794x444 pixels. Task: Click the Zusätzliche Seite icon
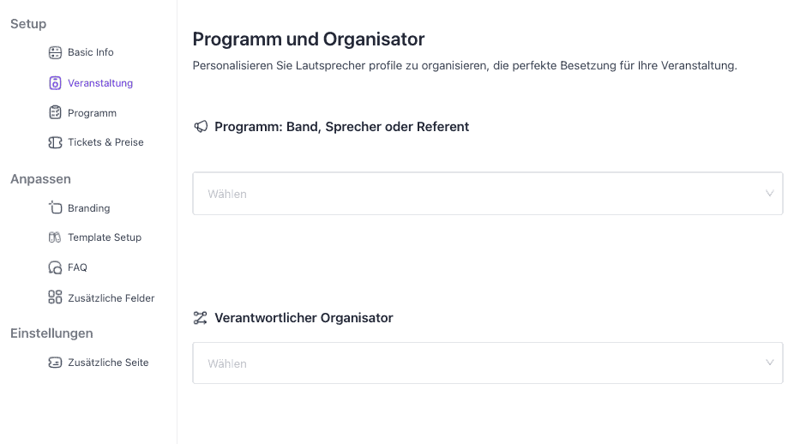(55, 363)
